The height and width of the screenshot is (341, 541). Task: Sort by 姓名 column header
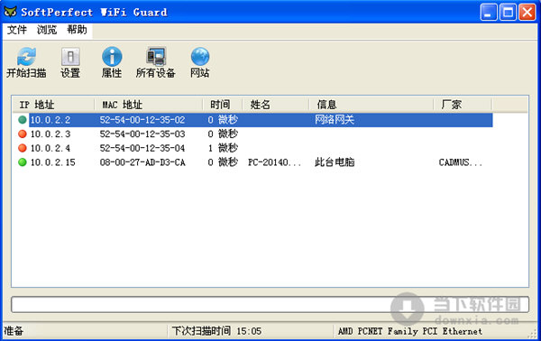click(x=275, y=105)
